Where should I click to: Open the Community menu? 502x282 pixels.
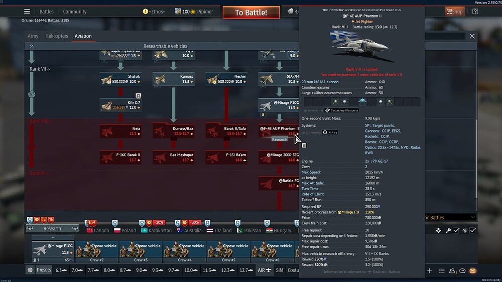pyautogui.click(x=75, y=12)
